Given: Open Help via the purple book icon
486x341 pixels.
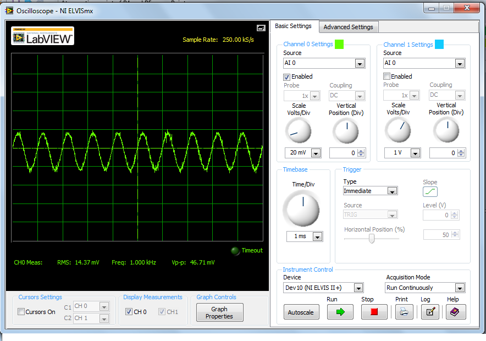Looking at the screenshot, I should (x=456, y=312).
